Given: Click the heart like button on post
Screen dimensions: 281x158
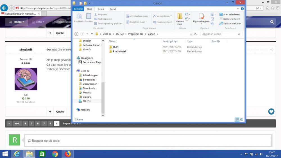Looking at the screenshot, I should 271,111.
